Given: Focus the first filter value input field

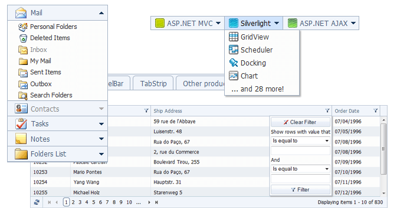Looking at the screenshot, I should (300, 151).
